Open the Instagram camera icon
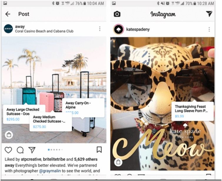The height and width of the screenshot is (181, 222). (x=117, y=14)
